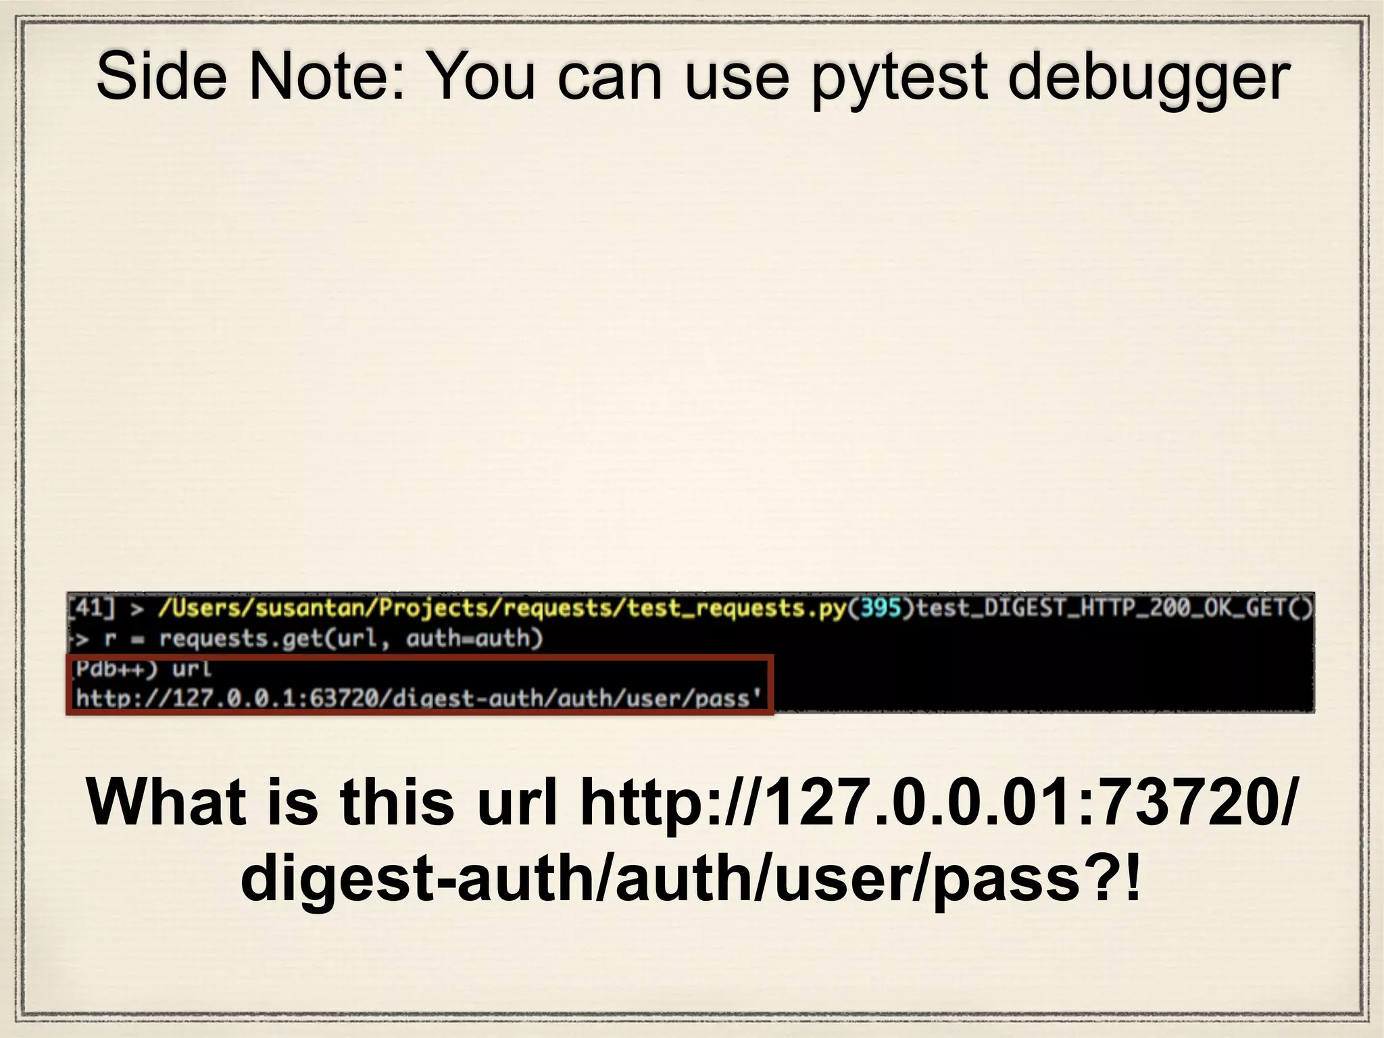Image resolution: width=1384 pixels, height=1038 pixels.
Task: Click the '->' current line arrow in the terminal
Action: click(x=80, y=639)
